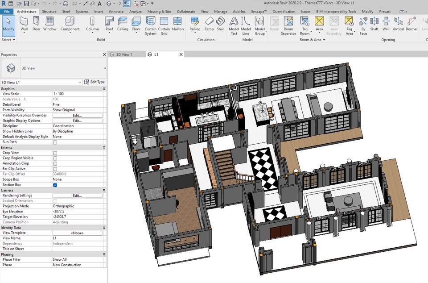The height and width of the screenshot is (283, 428).
Task: Uncheck the Section Box checkbox
Action: tap(55, 185)
